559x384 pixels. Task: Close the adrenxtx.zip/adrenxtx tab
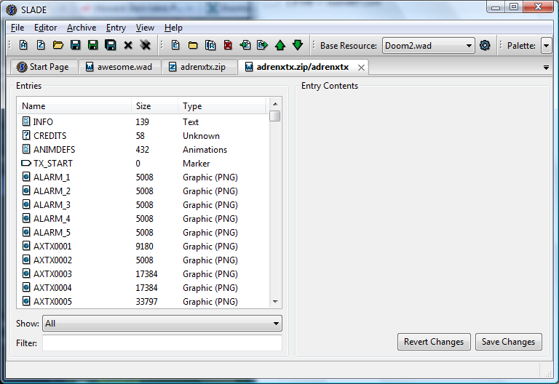(x=361, y=68)
